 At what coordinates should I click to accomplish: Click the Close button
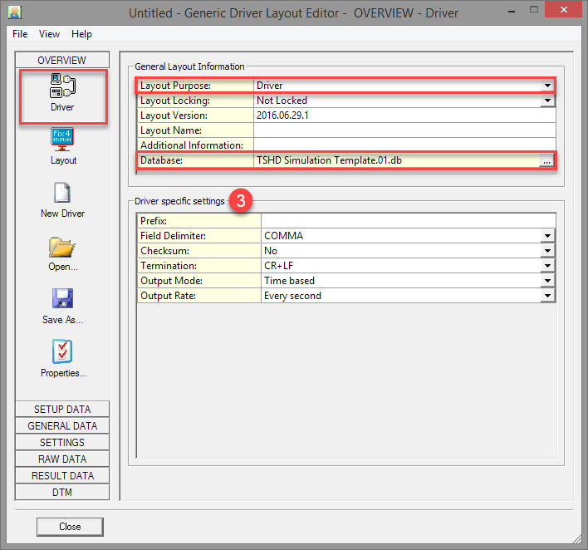70,527
